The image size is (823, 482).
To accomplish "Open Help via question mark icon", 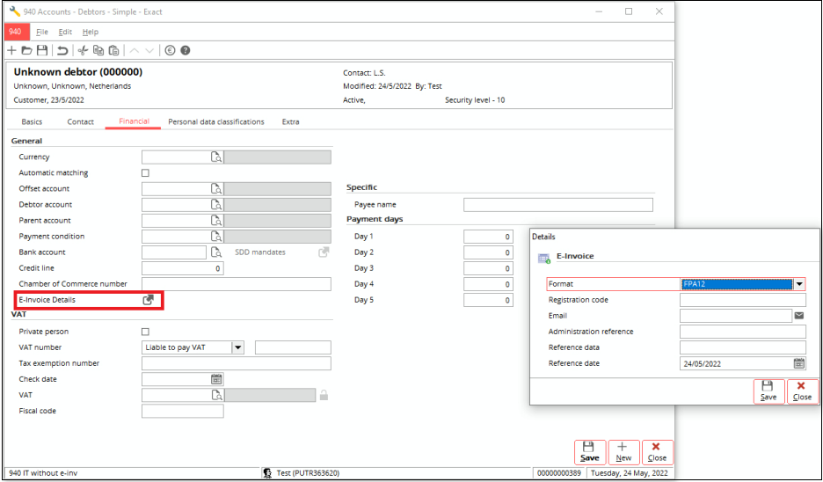I will [x=186, y=51].
